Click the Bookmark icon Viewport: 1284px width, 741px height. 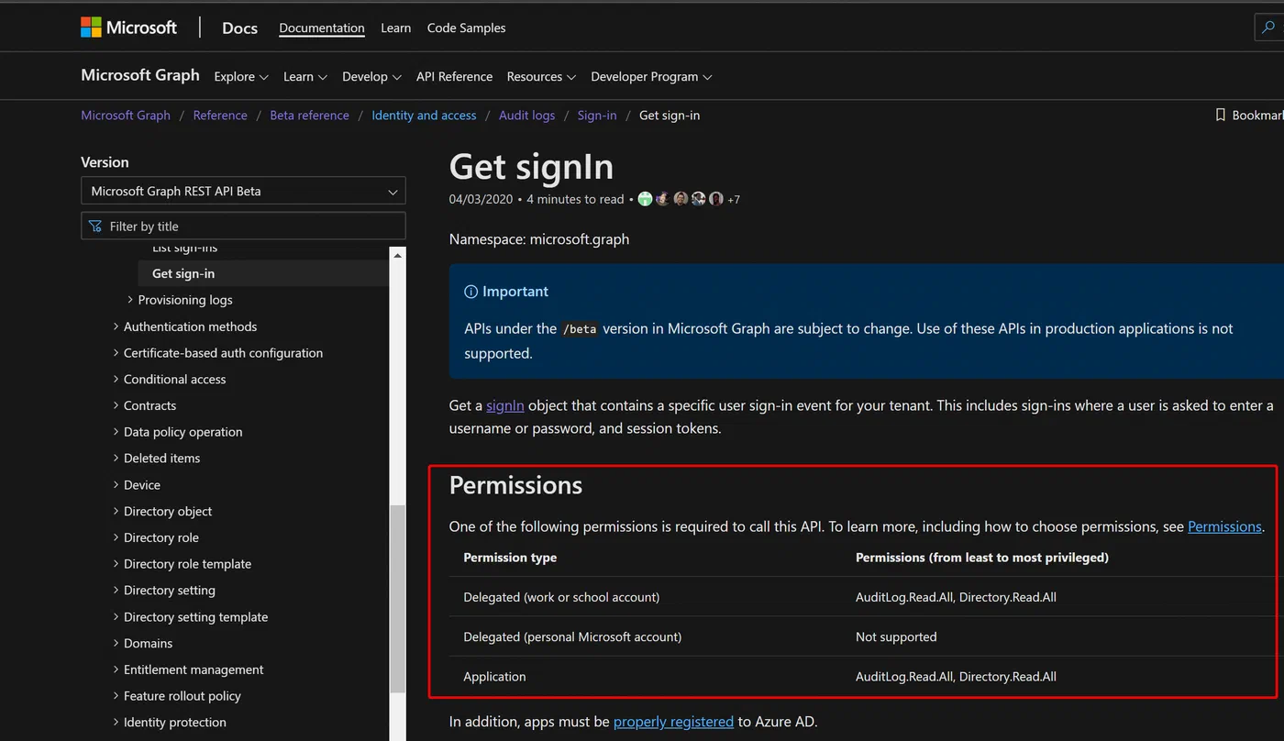click(x=1220, y=115)
